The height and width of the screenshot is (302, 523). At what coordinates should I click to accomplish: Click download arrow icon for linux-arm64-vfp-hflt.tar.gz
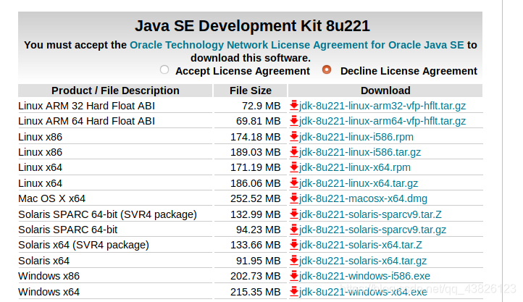[294, 121]
